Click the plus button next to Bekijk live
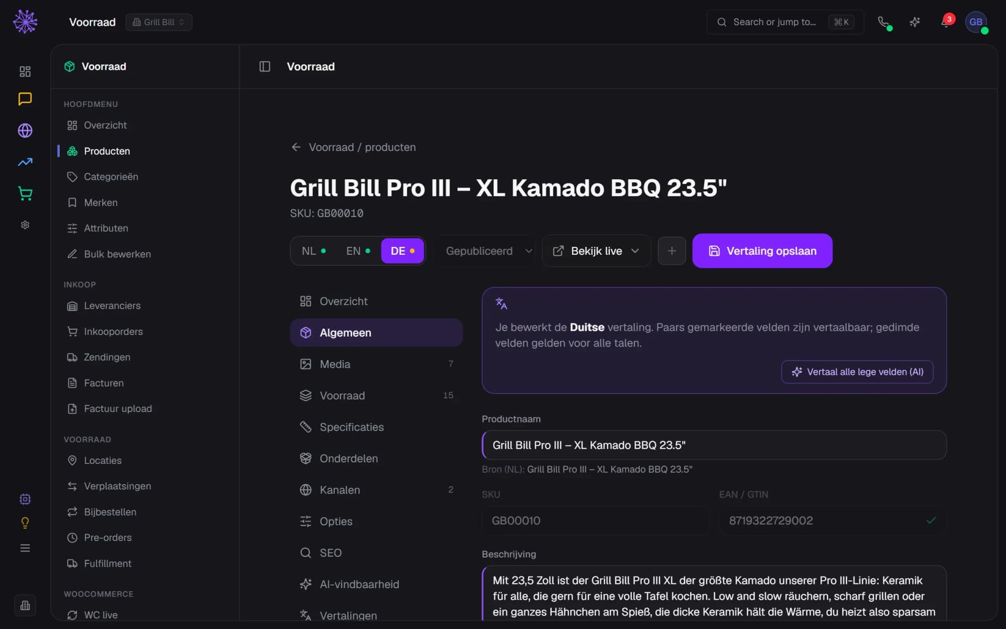Screen dimensions: 1006x629 pos(672,251)
